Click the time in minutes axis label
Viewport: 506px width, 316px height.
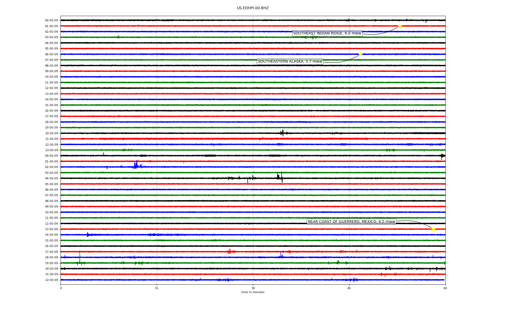click(x=253, y=292)
